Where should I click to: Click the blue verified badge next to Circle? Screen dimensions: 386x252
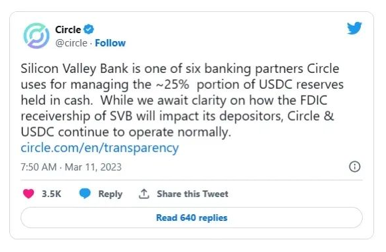point(89,29)
